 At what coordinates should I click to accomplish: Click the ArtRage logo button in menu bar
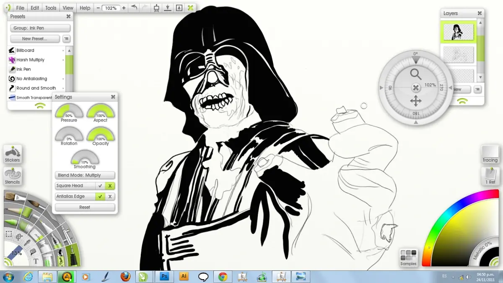coord(8,8)
